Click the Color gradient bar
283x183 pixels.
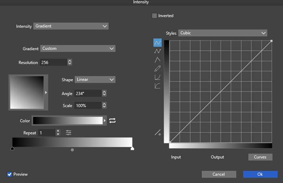pyautogui.click(x=68, y=121)
